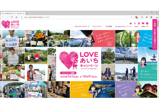Open Q&A menu item

tap(136, 26)
